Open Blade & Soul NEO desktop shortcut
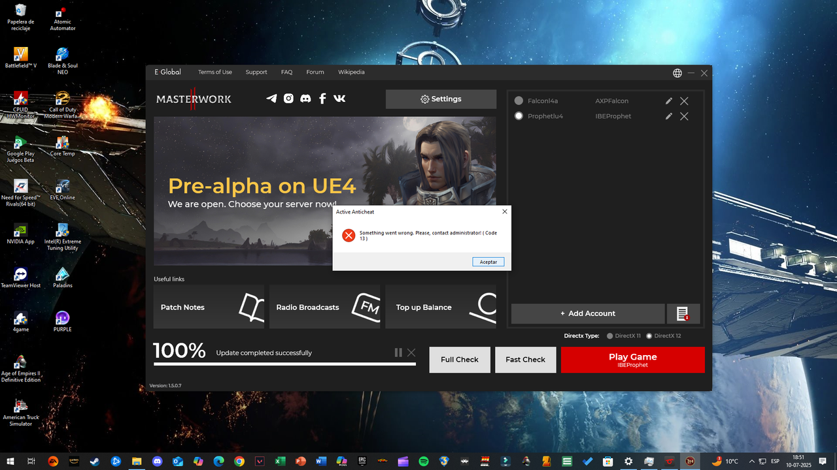This screenshot has height=470, width=837. 63,61
